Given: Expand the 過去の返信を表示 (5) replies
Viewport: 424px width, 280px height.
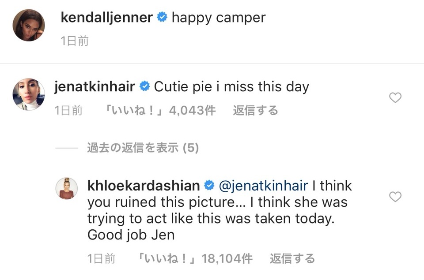Looking at the screenshot, I should coord(143,148).
